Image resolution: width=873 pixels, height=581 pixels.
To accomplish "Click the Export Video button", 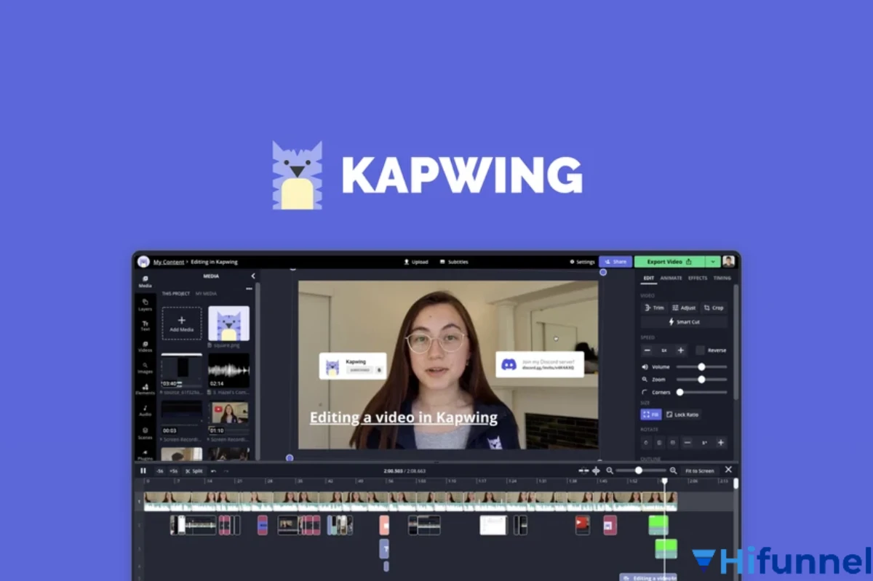I will 669,262.
